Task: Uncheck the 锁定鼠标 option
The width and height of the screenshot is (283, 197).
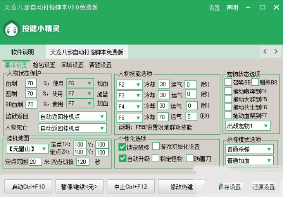Action: pyautogui.click(x=122, y=147)
